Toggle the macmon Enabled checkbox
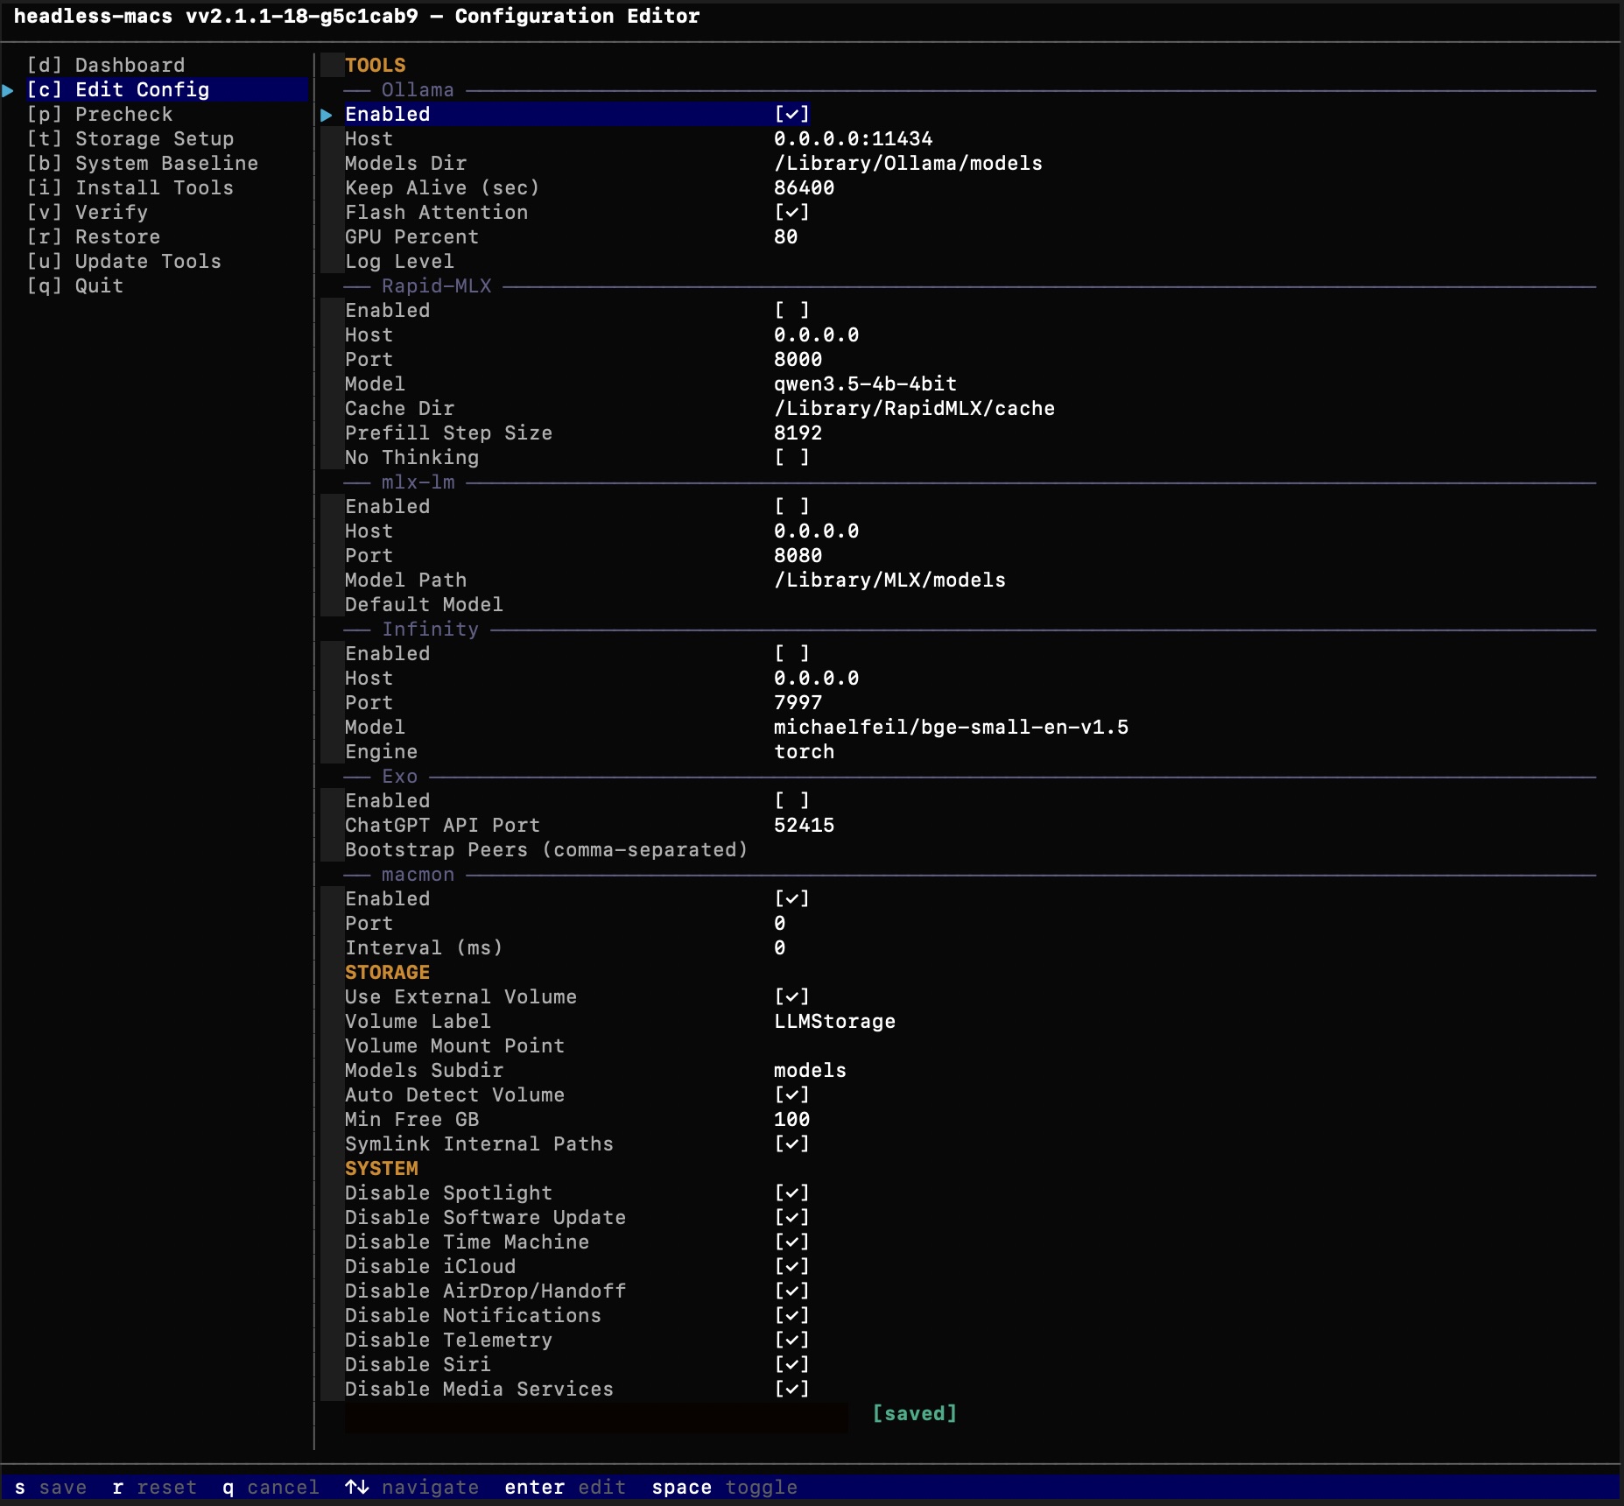 pos(791,898)
